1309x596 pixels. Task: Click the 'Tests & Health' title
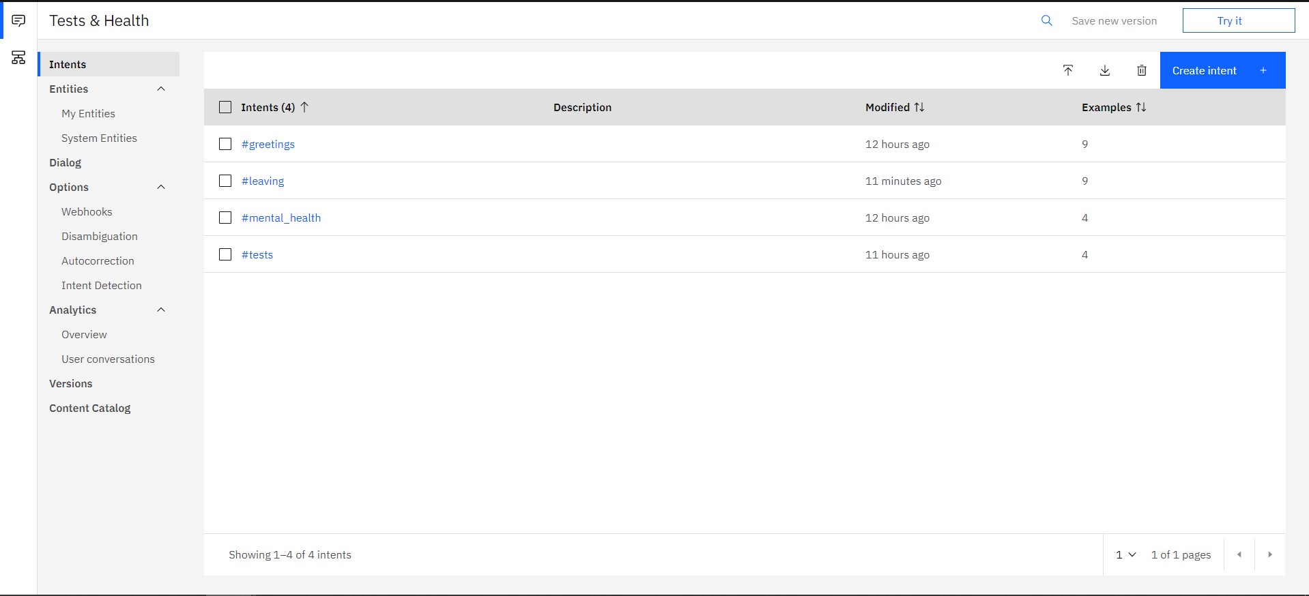click(99, 20)
